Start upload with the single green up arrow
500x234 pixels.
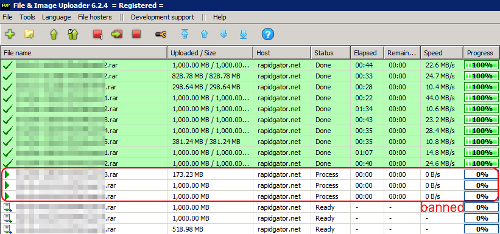[x=54, y=34]
